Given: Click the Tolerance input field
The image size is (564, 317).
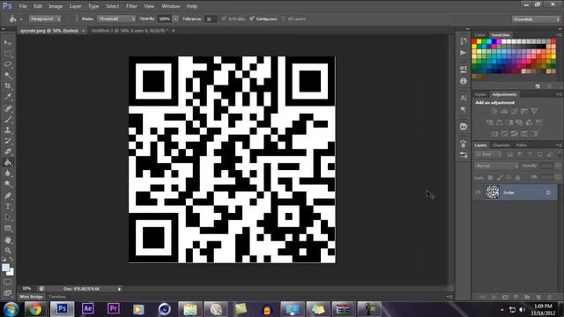Looking at the screenshot, I should (x=211, y=19).
